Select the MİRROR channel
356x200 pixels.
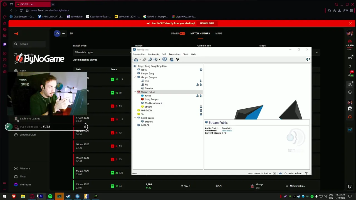[145, 125]
